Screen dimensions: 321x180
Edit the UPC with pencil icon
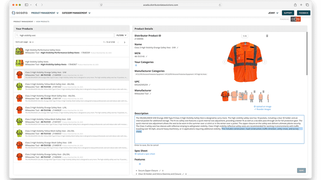pos(149,85)
